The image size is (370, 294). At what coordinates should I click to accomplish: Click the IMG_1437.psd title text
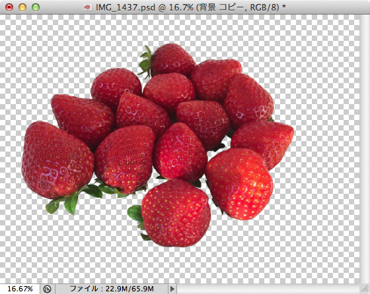click(x=126, y=7)
